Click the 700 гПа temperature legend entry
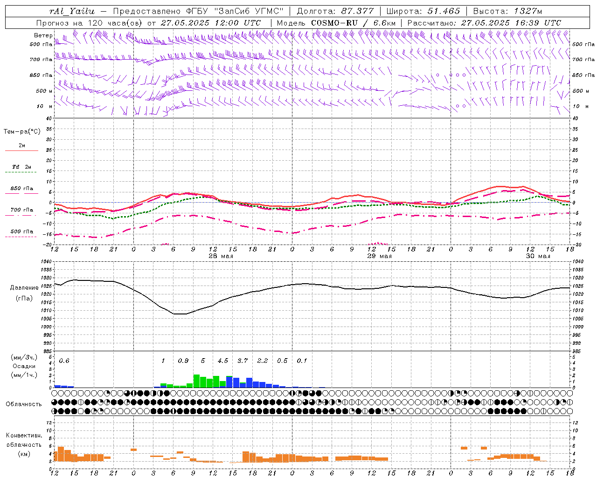 coord(22,210)
